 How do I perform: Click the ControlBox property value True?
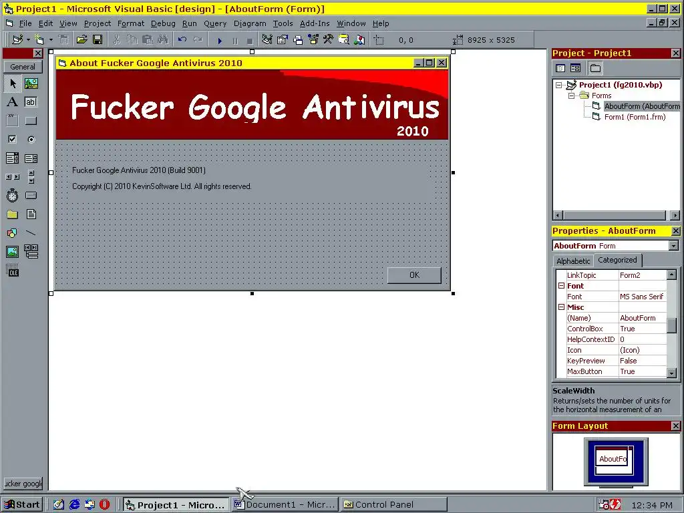[x=642, y=329]
